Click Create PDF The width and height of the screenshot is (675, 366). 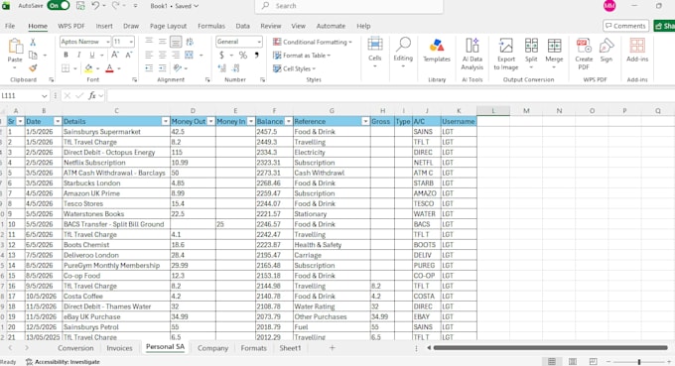tap(584, 54)
